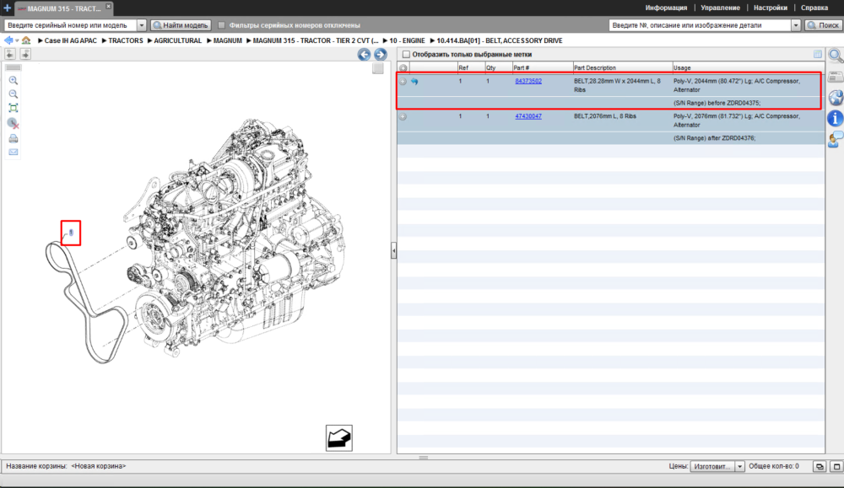
Task: Open the Case IH AG APAC breadcrumb
Action: point(71,40)
